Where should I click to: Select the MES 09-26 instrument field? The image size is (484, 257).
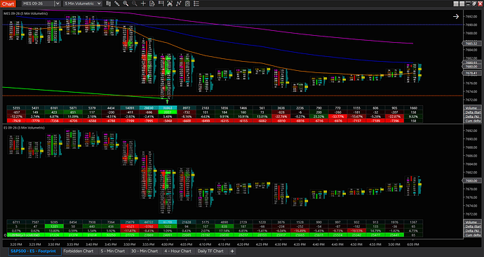(39, 4)
